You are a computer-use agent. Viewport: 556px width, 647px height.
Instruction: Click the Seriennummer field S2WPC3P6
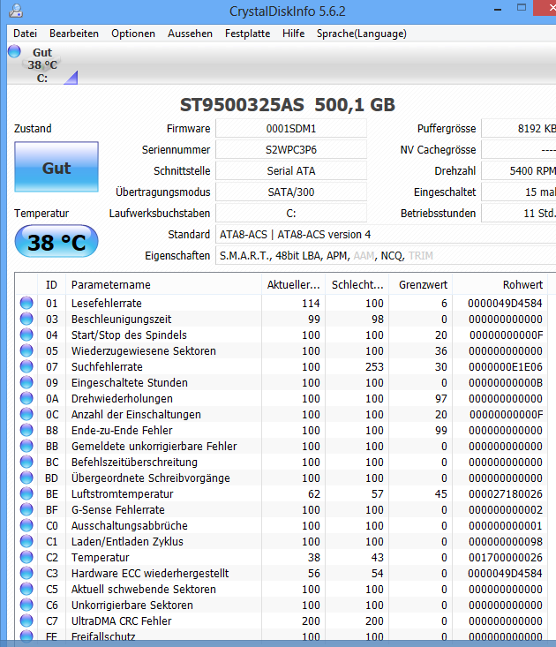291,150
